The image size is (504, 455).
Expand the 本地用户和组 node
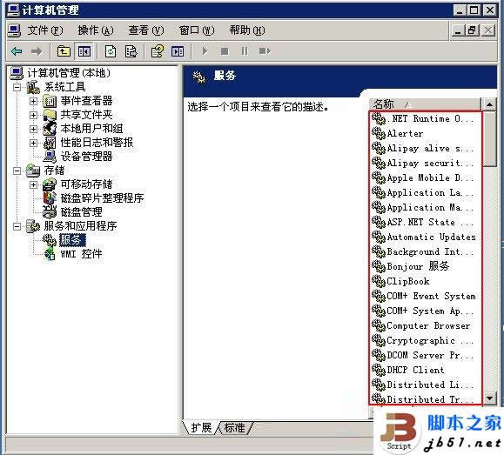click(x=33, y=129)
